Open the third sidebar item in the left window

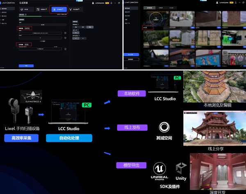click(4, 16)
